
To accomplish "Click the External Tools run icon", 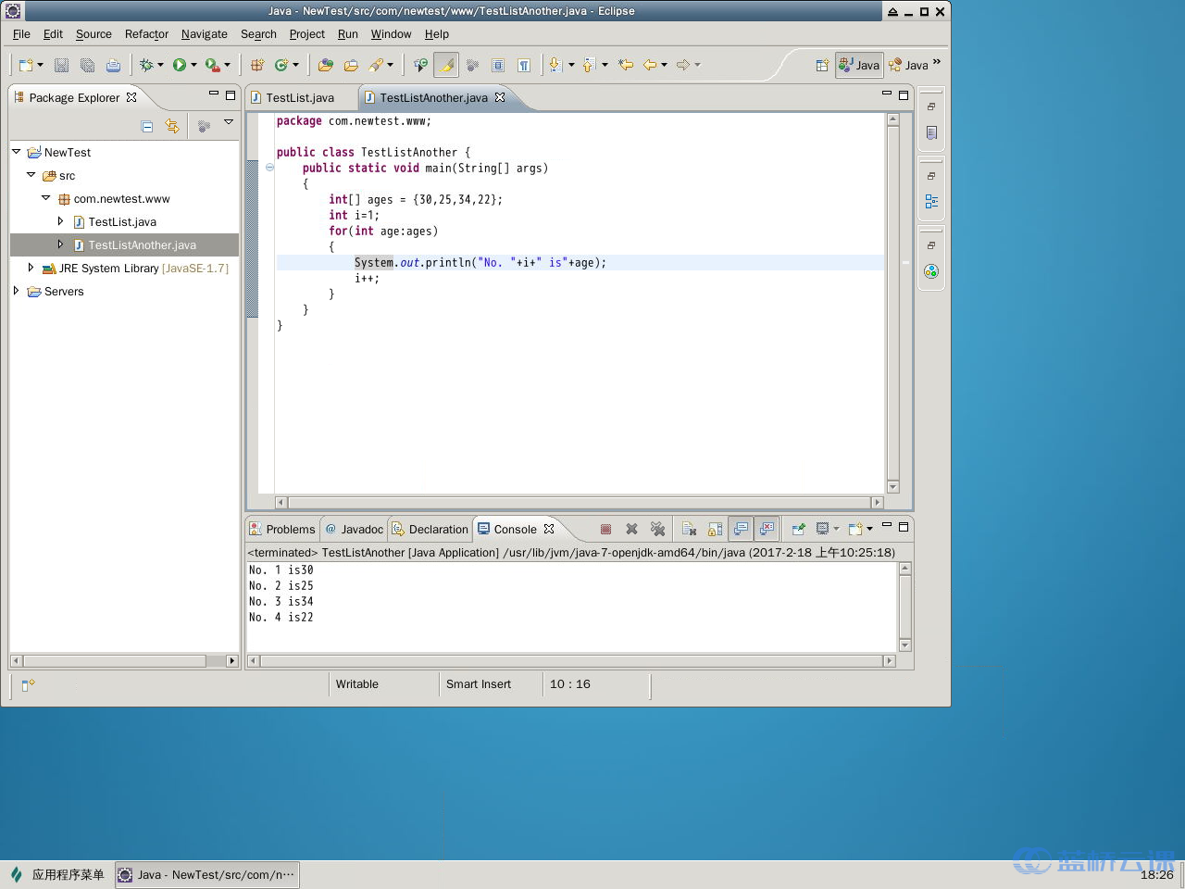I will 212,65.
